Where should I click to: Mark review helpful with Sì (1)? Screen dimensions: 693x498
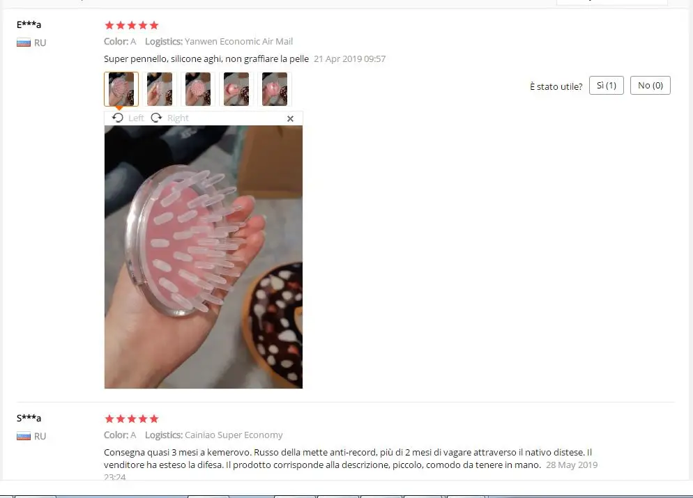click(x=607, y=85)
